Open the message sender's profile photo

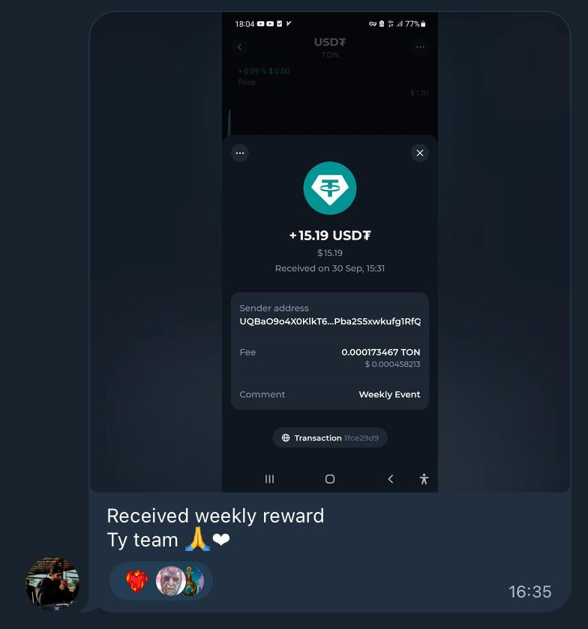52,584
